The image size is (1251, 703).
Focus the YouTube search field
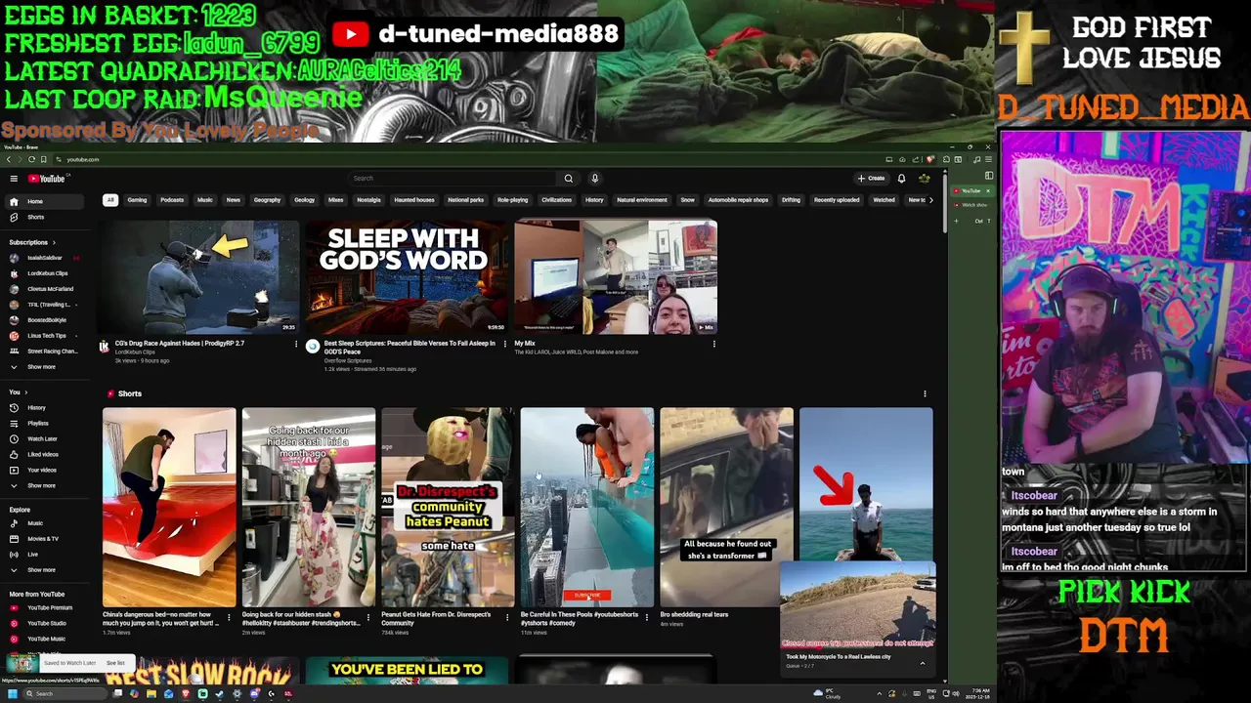pos(453,179)
